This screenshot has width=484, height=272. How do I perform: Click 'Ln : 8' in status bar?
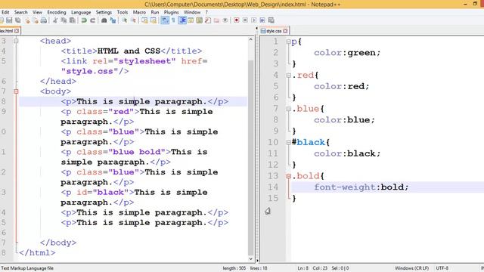tap(302, 268)
